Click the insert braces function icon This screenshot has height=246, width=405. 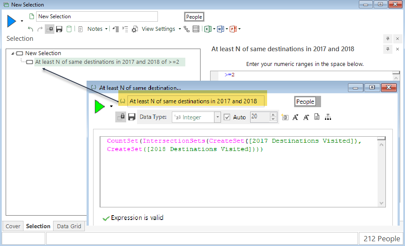point(285,117)
